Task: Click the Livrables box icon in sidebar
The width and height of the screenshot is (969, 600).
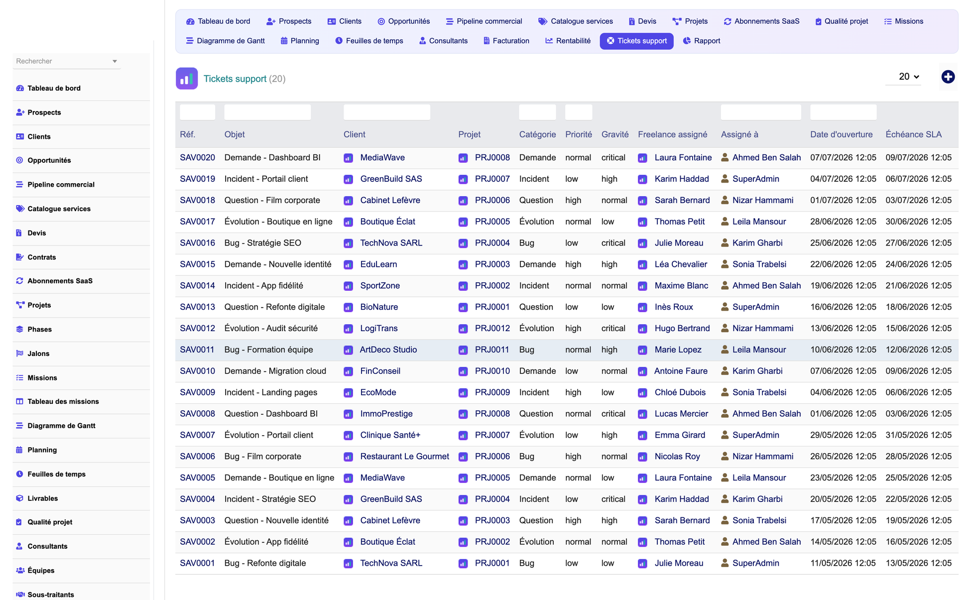Action: click(19, 498)
